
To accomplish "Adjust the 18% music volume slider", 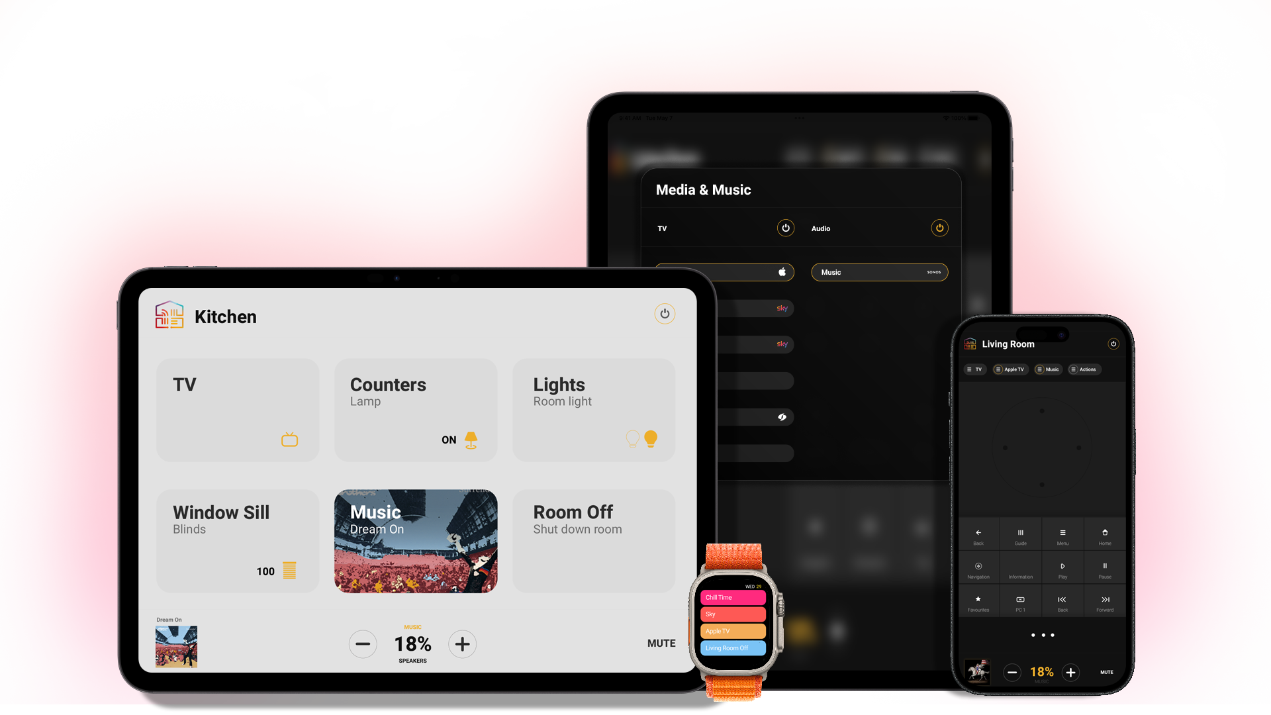I will coord(412,643).
